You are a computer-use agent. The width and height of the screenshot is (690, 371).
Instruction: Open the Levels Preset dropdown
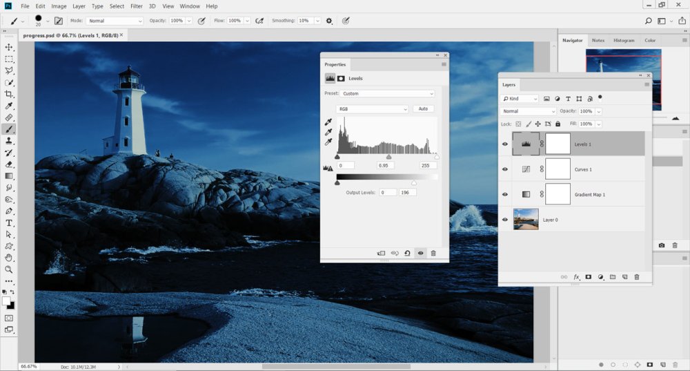coord(387,93)
